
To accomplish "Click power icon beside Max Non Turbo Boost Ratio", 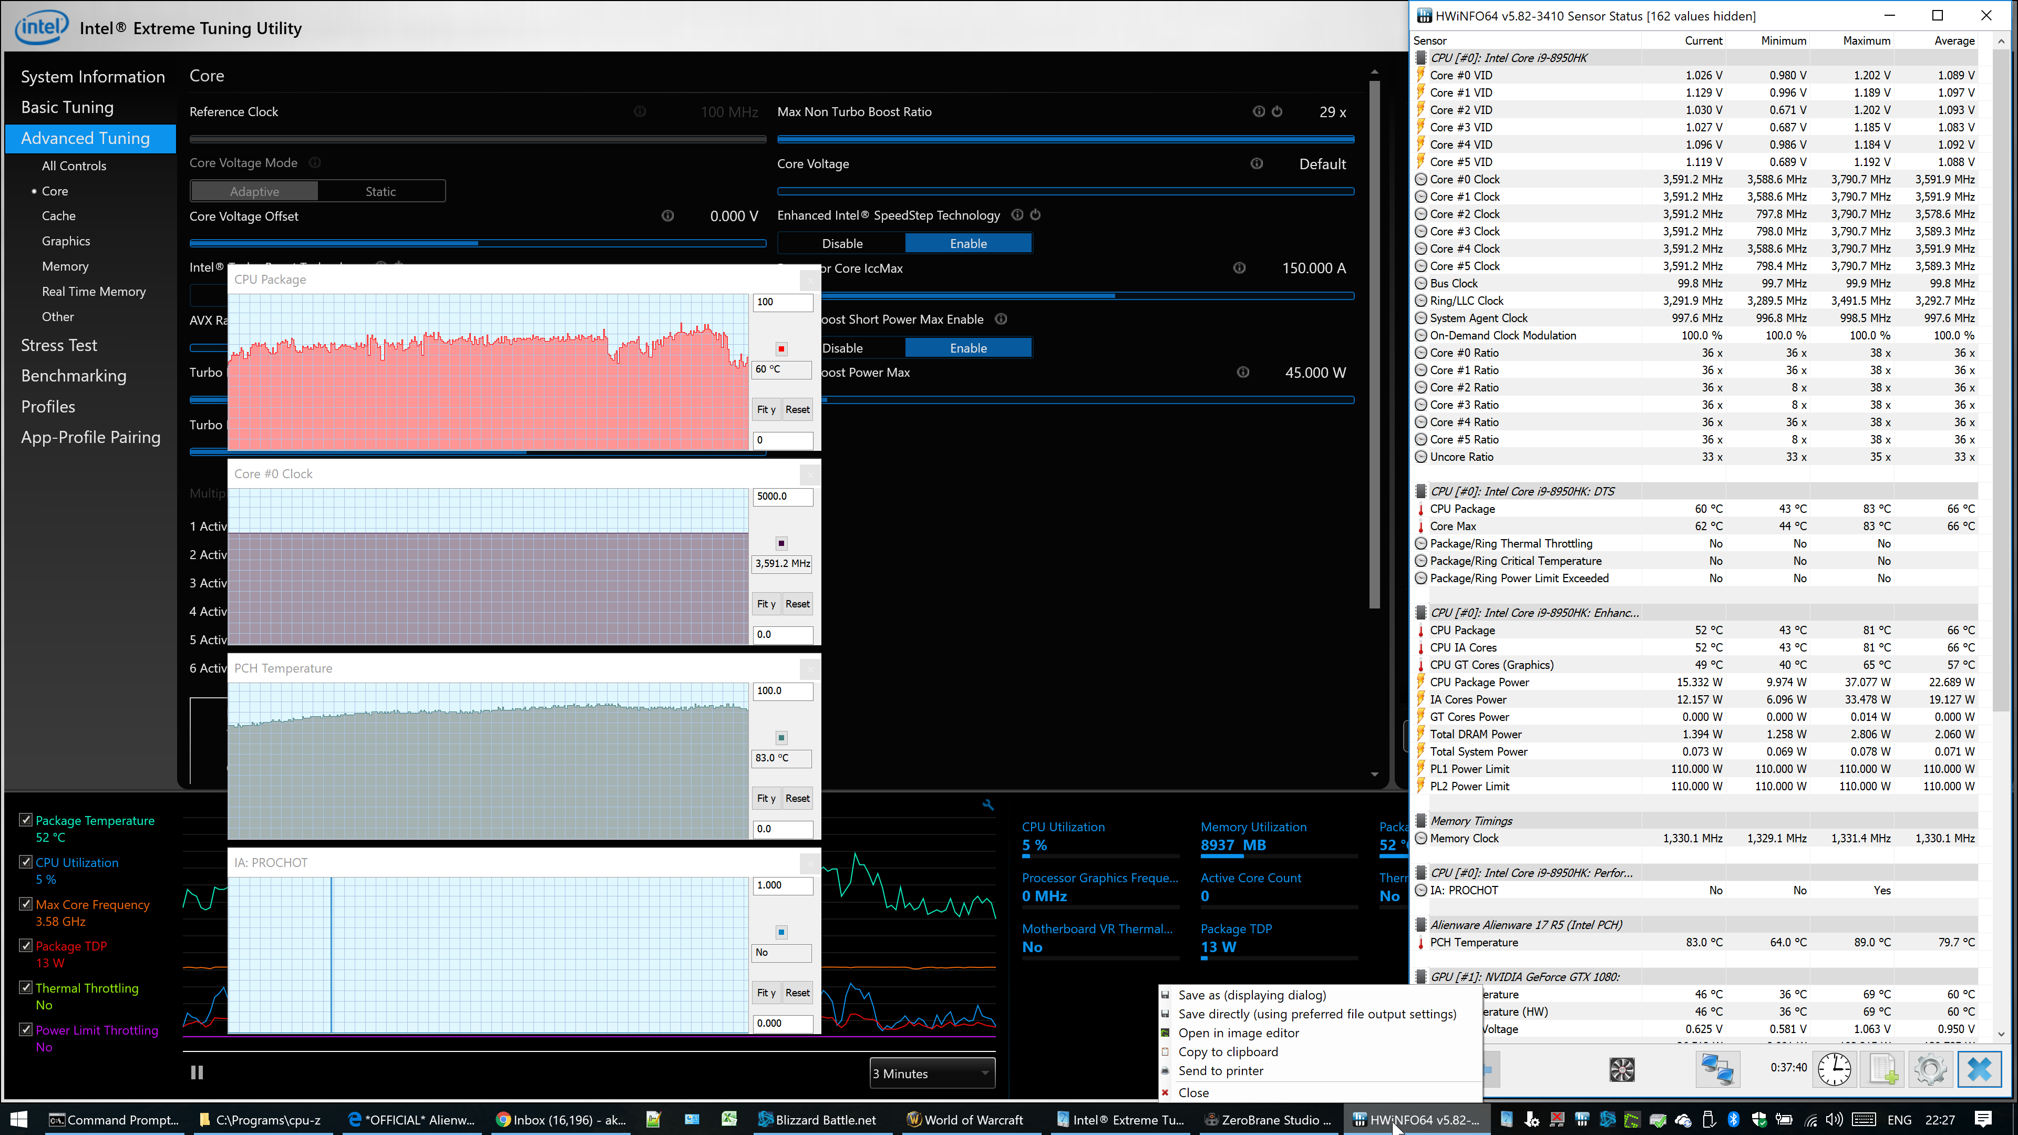I will tap(1277, 111).
